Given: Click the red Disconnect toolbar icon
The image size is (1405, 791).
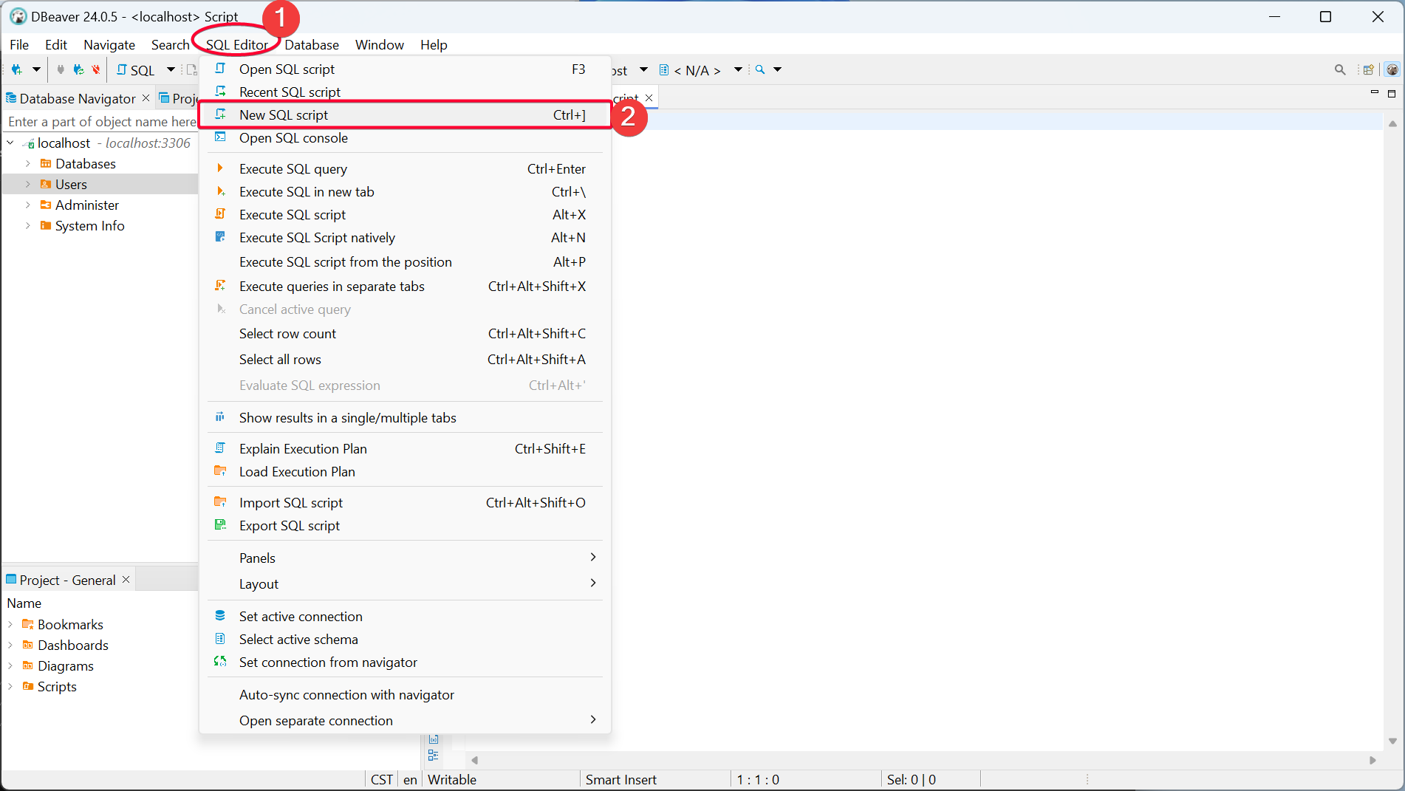Looking at the screenshot, I should [x=96, y=69].
